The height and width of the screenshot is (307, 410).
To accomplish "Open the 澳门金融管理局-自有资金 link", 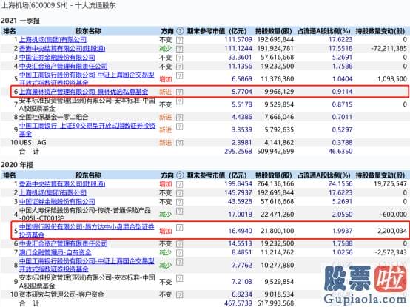I will click(x=56, y=253).
